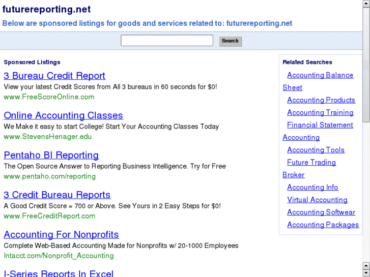Select the Accounting For Nonprofits listing
Screen dimensions: 370x277
[61, 234]
